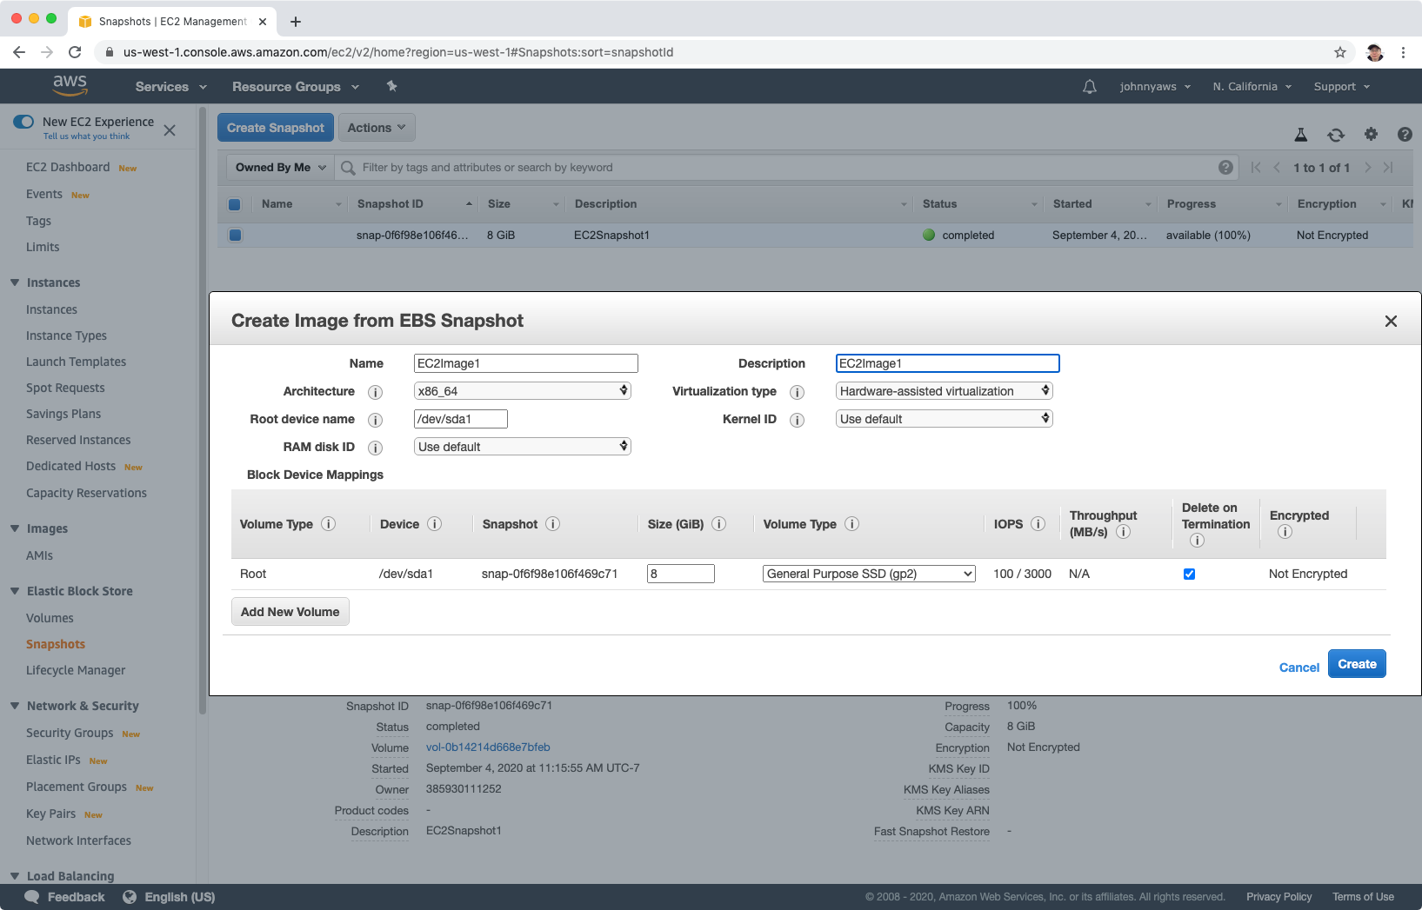Go to Volumes in sidebar
The width and height of the screenshot is (1422, 910).
(50, 618)
